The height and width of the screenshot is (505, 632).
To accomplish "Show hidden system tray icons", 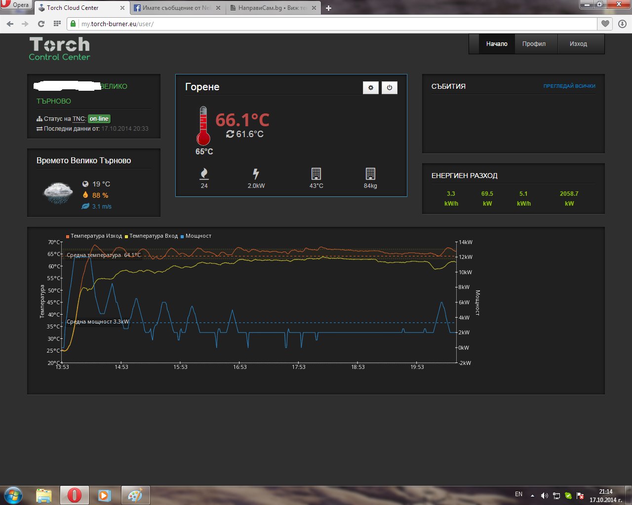I will (x=532, y=495).
